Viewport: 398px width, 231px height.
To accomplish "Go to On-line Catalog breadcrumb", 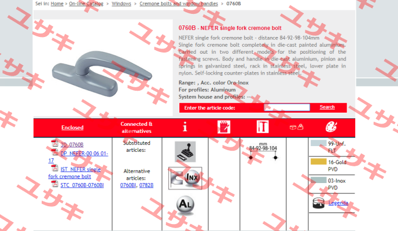I will (86, 3).
